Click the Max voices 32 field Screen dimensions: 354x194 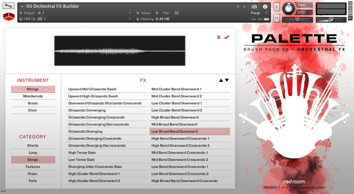tap(177, 13)
